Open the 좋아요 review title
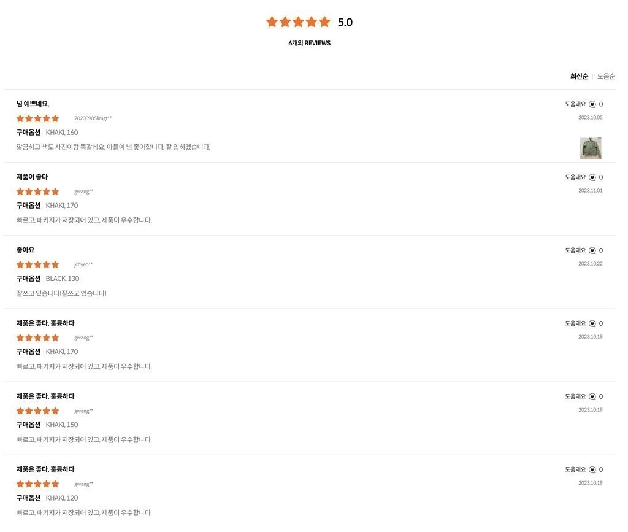 25,250
